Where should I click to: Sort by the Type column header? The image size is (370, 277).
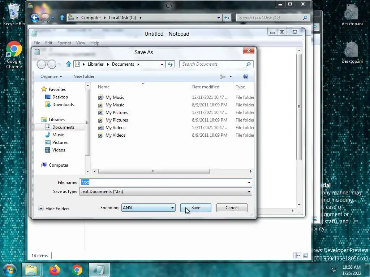[x=240, y=87]
